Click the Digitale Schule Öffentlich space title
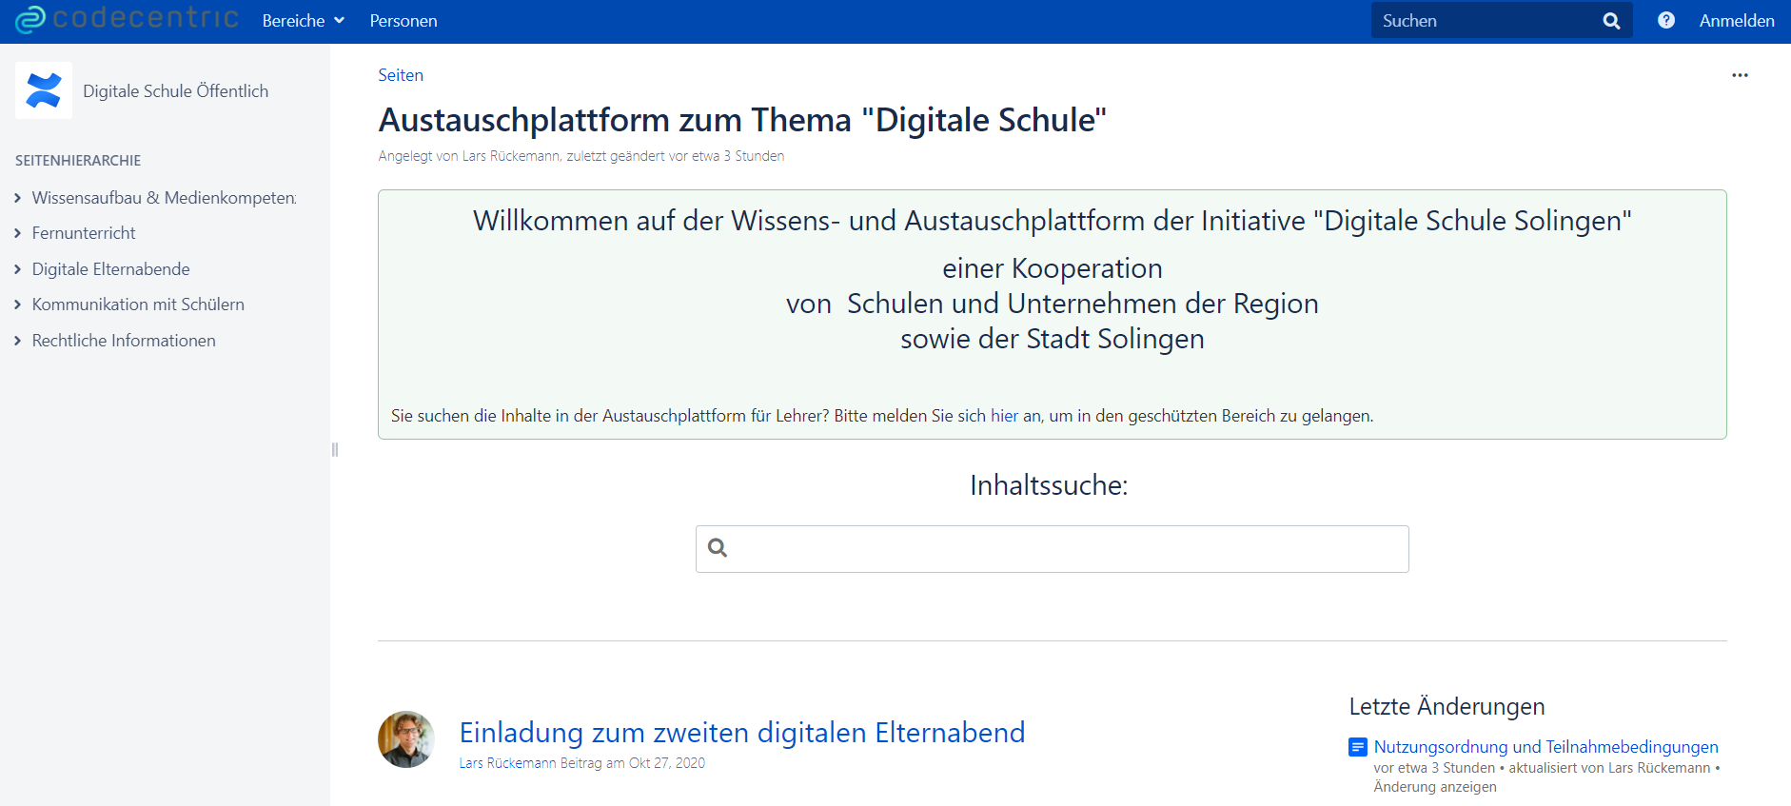Screen dimensions: 1791x806 [176, 91]
